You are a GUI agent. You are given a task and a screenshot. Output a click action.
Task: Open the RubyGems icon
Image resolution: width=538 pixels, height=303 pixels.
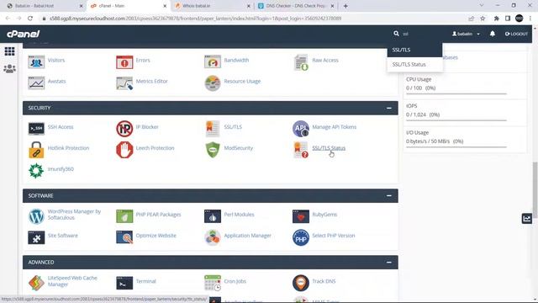pyautogui.click(x=301, y=216)
